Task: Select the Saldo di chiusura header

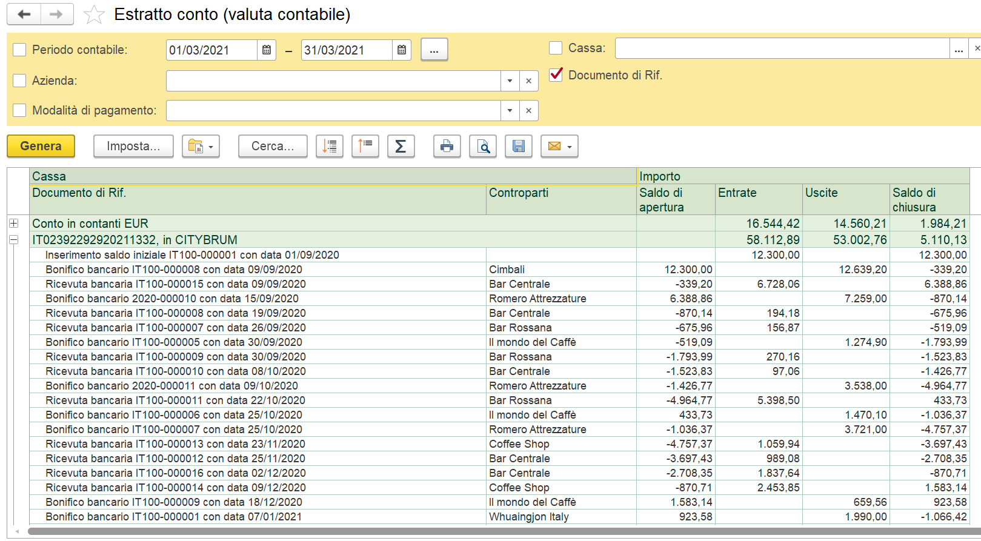Action: click(929, 199)
